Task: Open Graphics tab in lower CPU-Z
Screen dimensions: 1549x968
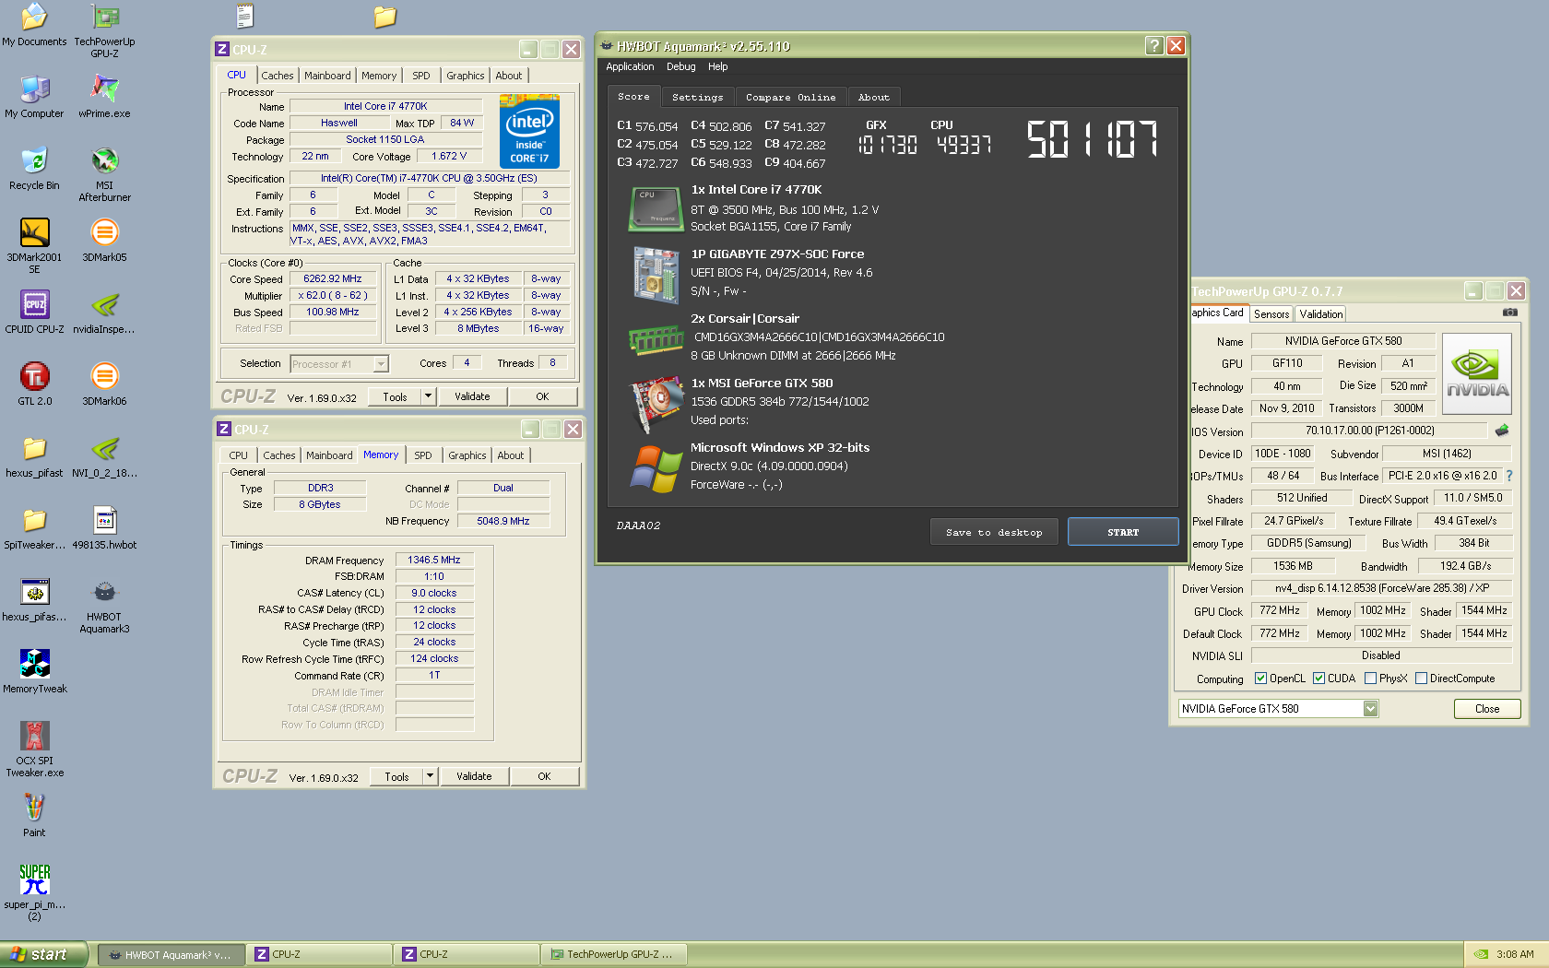Action: pyautogui.click(x=467, y=455)
